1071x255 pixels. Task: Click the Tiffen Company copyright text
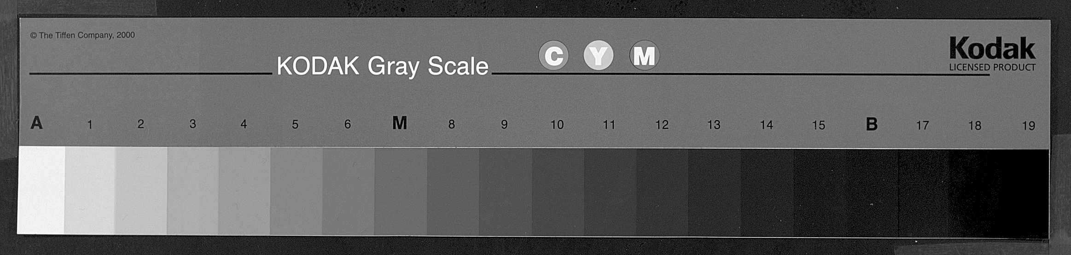point(82,35)
